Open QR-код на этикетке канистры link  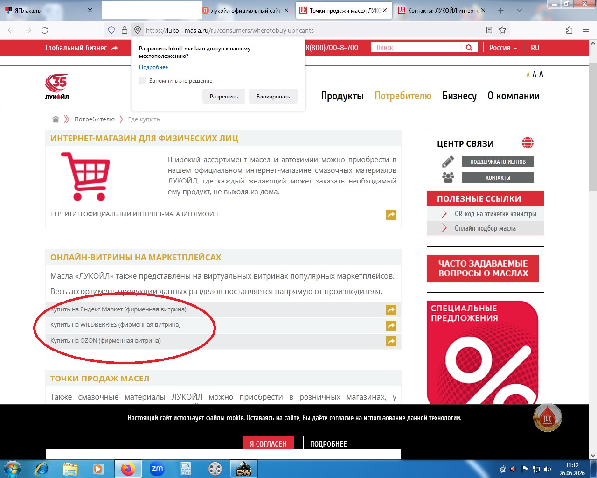495,214
